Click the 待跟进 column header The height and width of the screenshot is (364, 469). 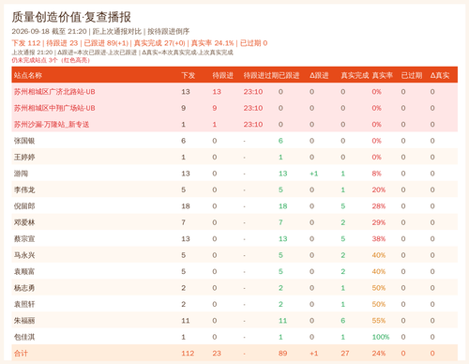222,75
